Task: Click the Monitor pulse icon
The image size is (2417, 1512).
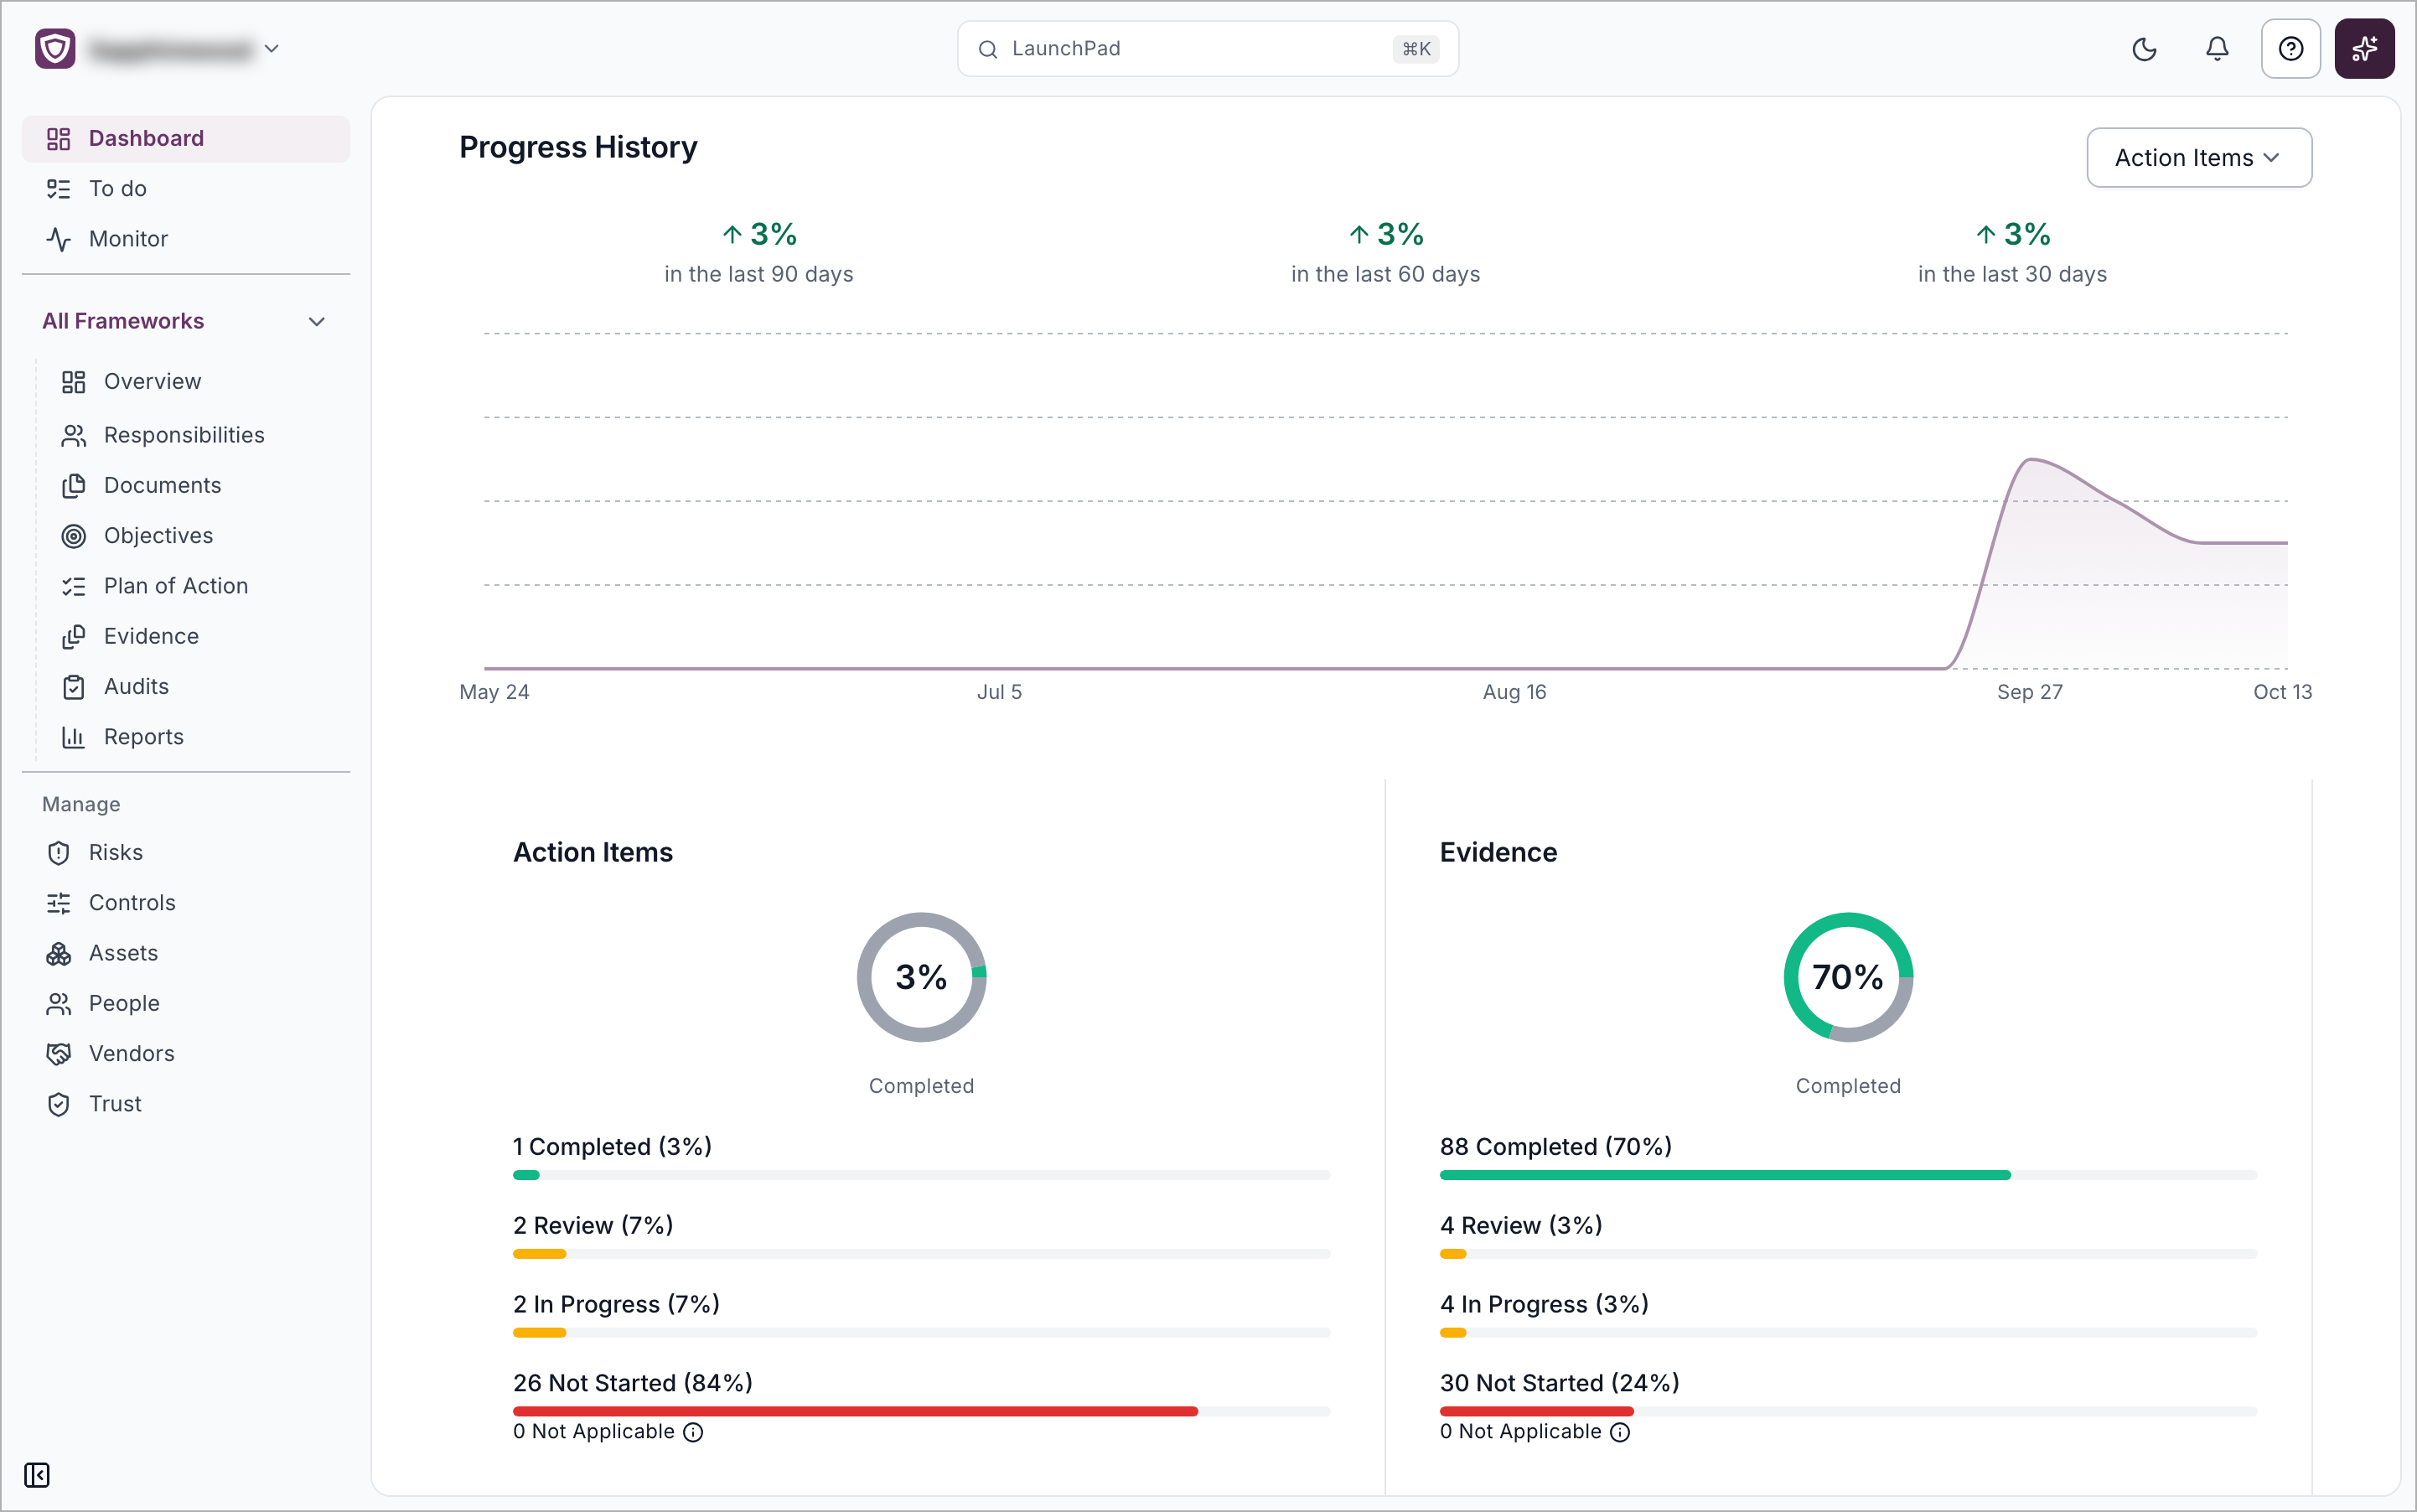Action: pos(59,239)
